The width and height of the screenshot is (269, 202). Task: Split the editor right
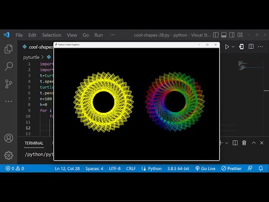coord(251,47)
